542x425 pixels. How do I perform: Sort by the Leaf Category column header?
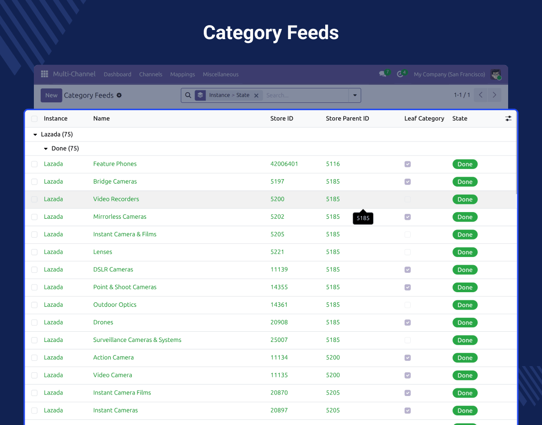(424, 118)
